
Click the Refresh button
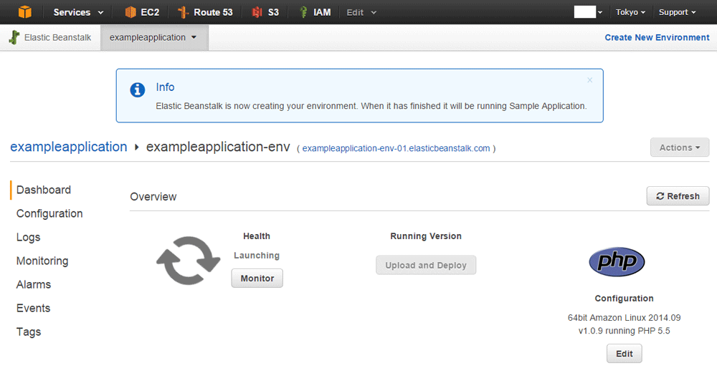click(678, 196)
